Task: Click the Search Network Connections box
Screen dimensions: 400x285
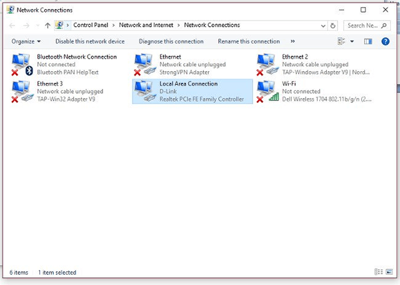Action: (x=367, y=26)
